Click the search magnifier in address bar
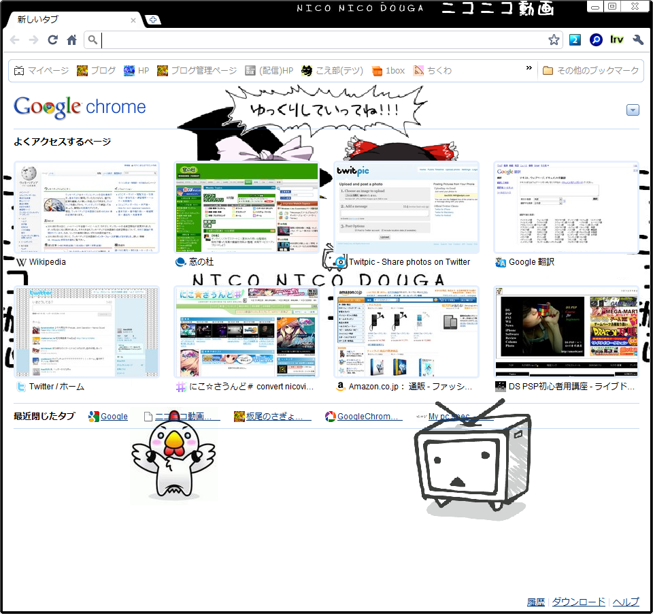This screenshot has height=614, width=653. pos(93,40)
